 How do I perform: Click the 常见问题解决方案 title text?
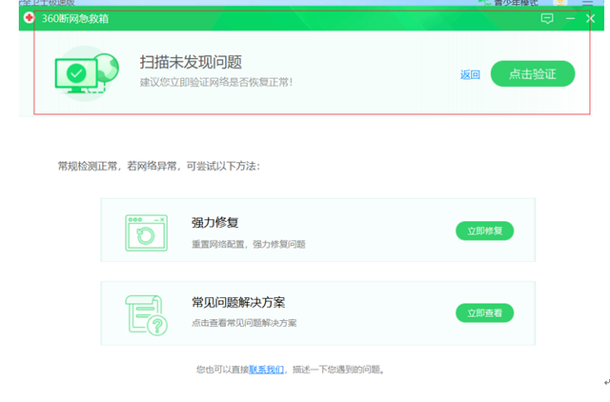238,302
